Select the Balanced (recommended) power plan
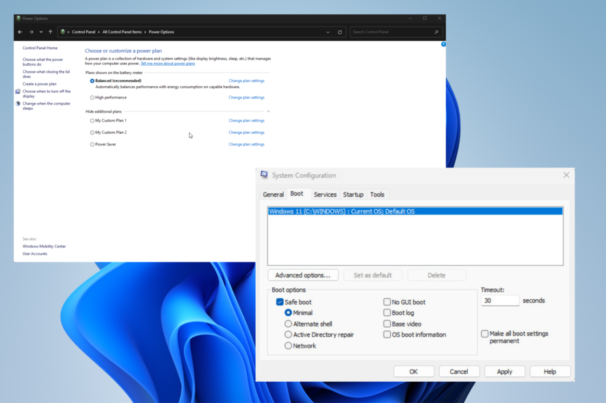 coord(92,81)
